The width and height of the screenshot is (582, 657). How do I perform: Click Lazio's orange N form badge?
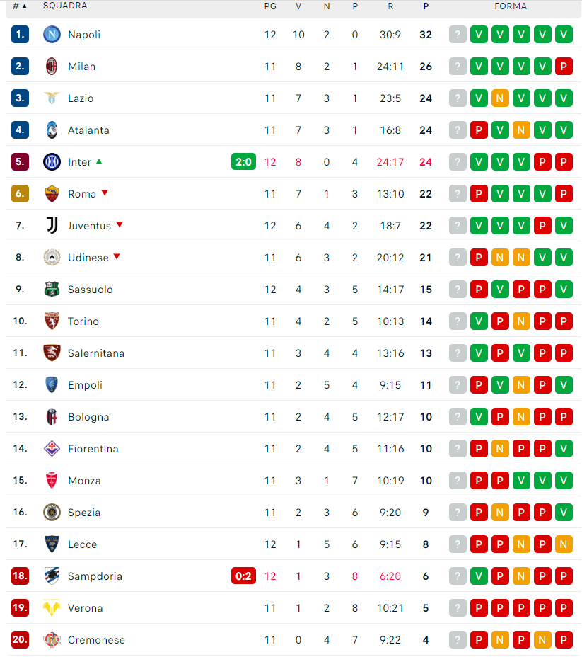pyautogui.click(x=500, y=98)
